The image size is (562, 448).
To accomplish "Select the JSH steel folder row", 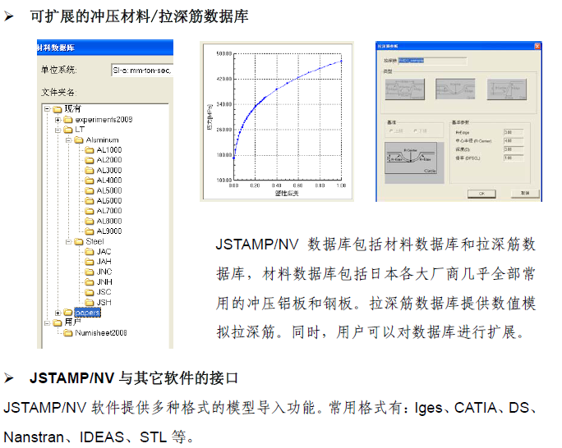I will 99,303.
